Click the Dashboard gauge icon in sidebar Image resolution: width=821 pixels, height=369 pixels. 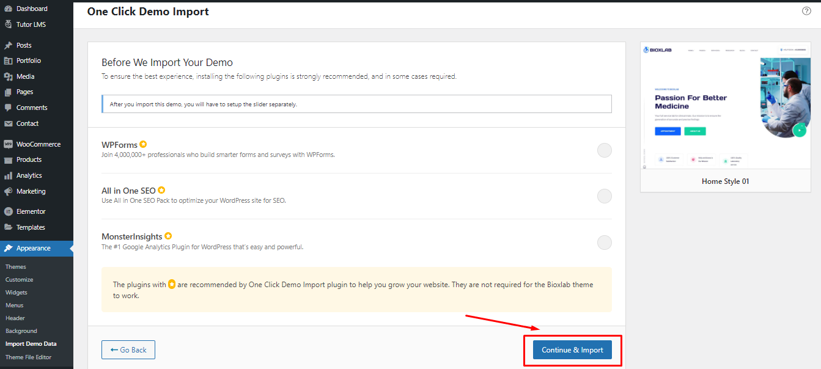click(x=8, y=9)
